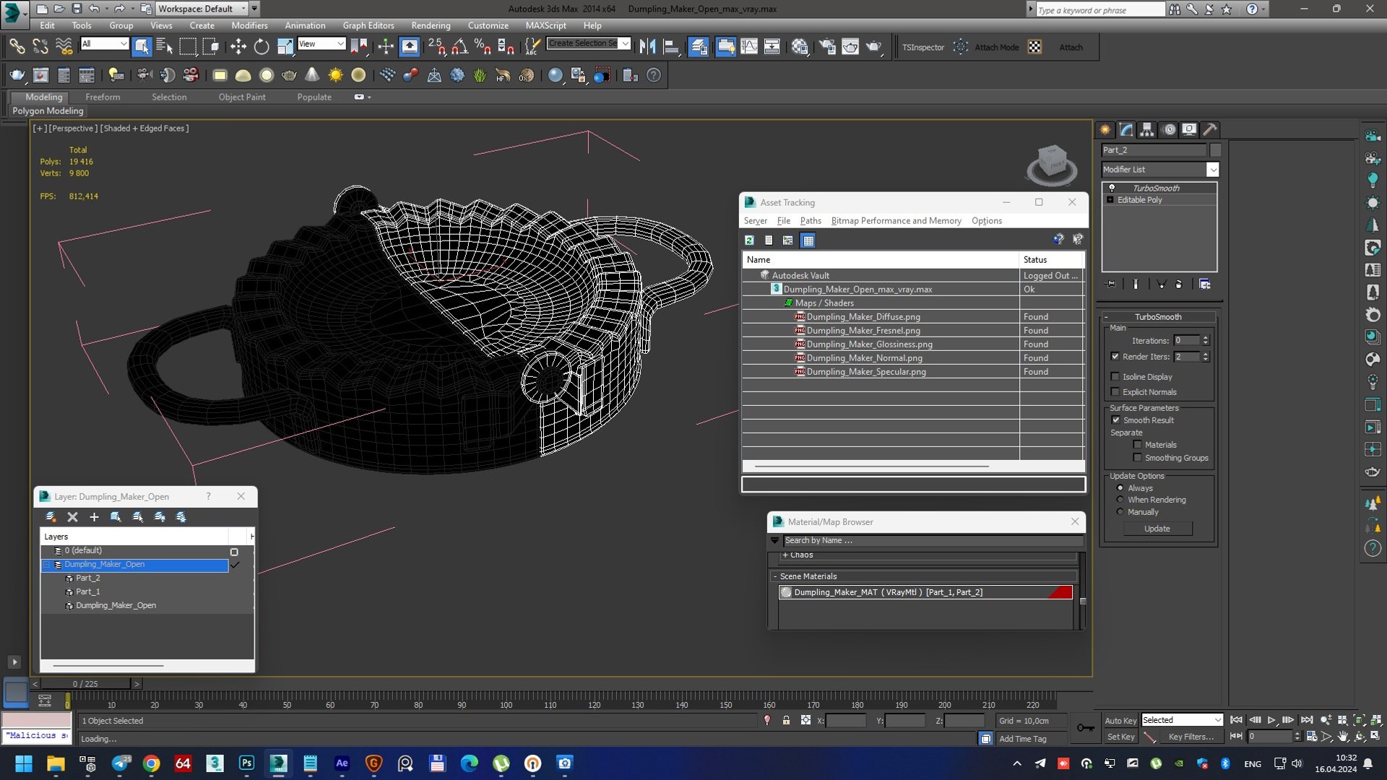Click Part_2 object color swatch

pos(1215,150)
